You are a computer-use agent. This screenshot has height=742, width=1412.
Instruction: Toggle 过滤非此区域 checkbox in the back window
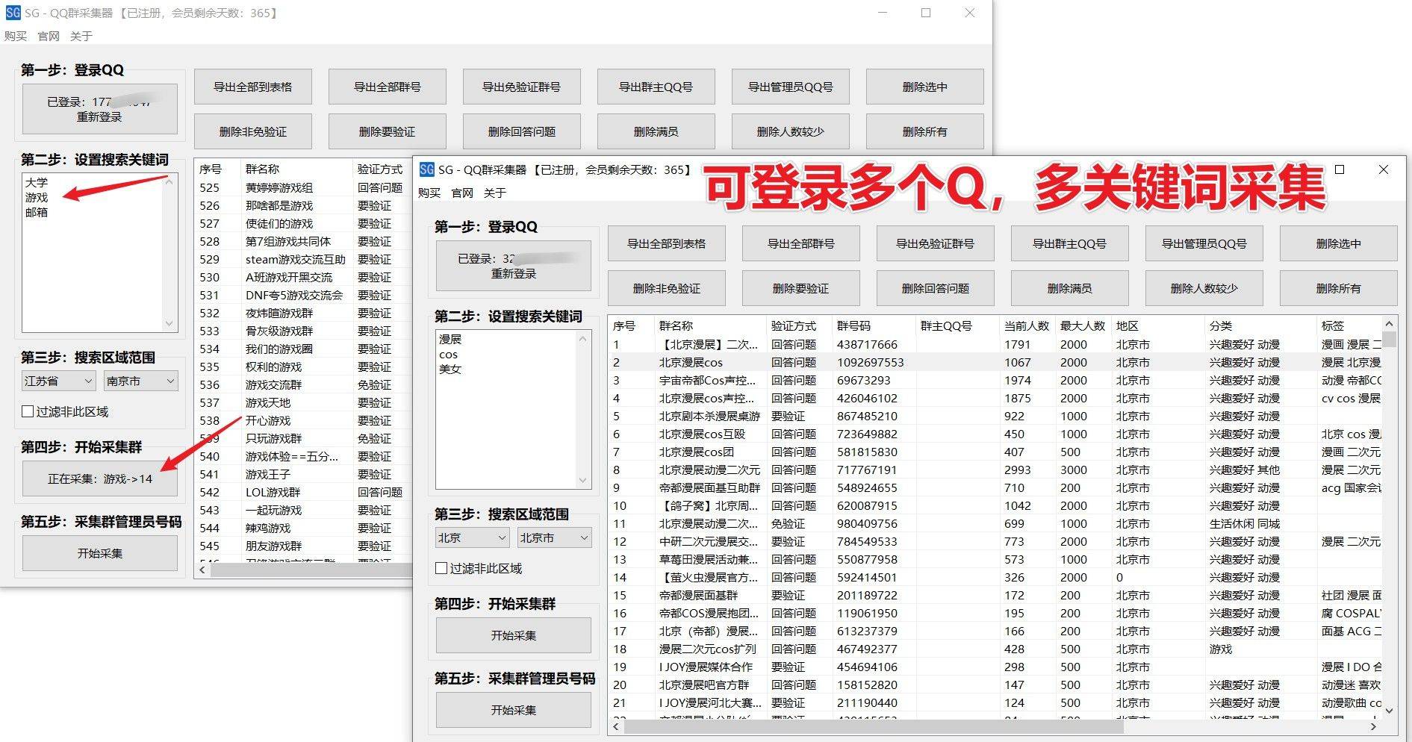click(x=28, y=411)
